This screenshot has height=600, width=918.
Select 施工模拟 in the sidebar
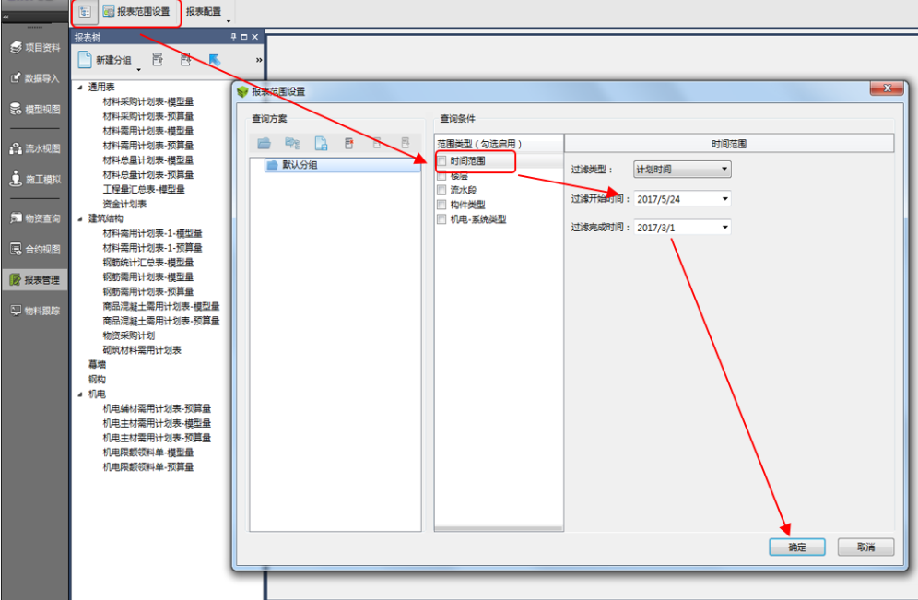click(35, 179)
